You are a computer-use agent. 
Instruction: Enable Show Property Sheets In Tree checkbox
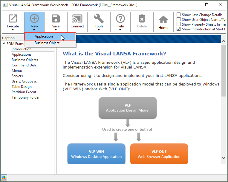[x=179, y=24]
